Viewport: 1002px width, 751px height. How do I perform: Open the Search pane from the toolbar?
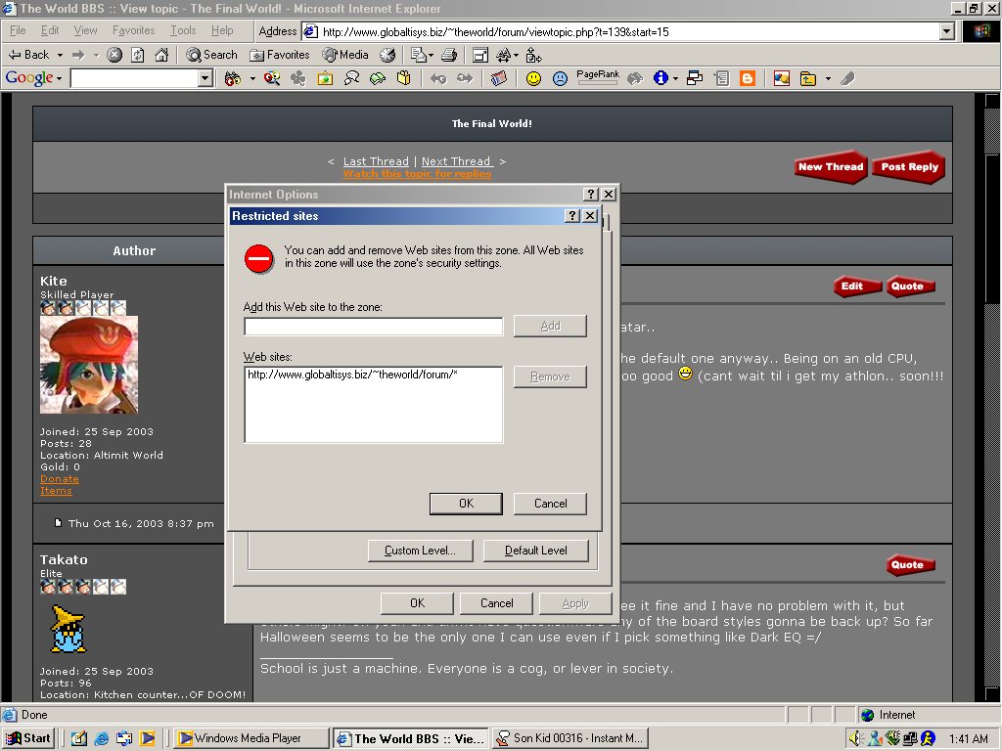click(x=211, y=55)
